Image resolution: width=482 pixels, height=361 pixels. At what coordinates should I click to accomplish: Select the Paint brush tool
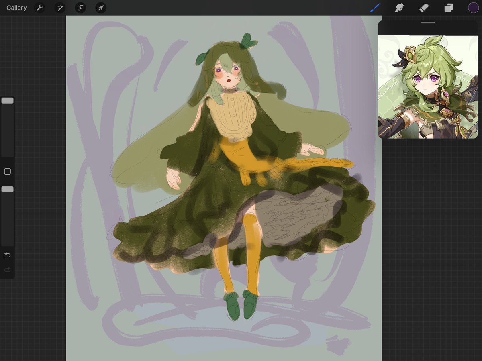coord(374,8)
